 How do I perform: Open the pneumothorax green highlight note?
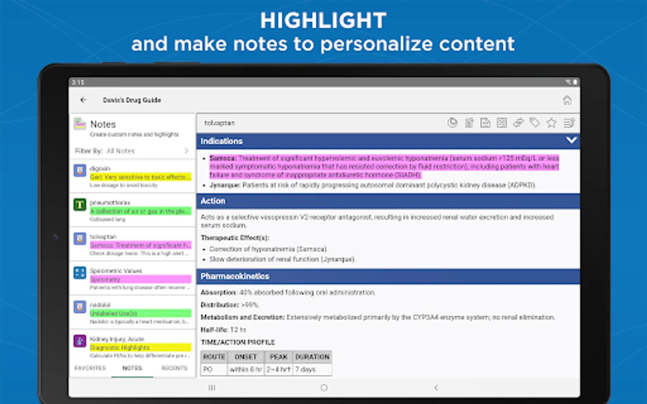[141, 211]
